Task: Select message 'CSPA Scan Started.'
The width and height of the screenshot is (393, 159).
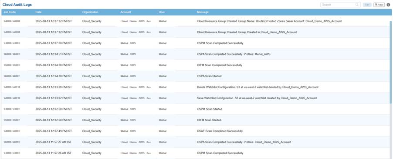Action: coord(210,76)
